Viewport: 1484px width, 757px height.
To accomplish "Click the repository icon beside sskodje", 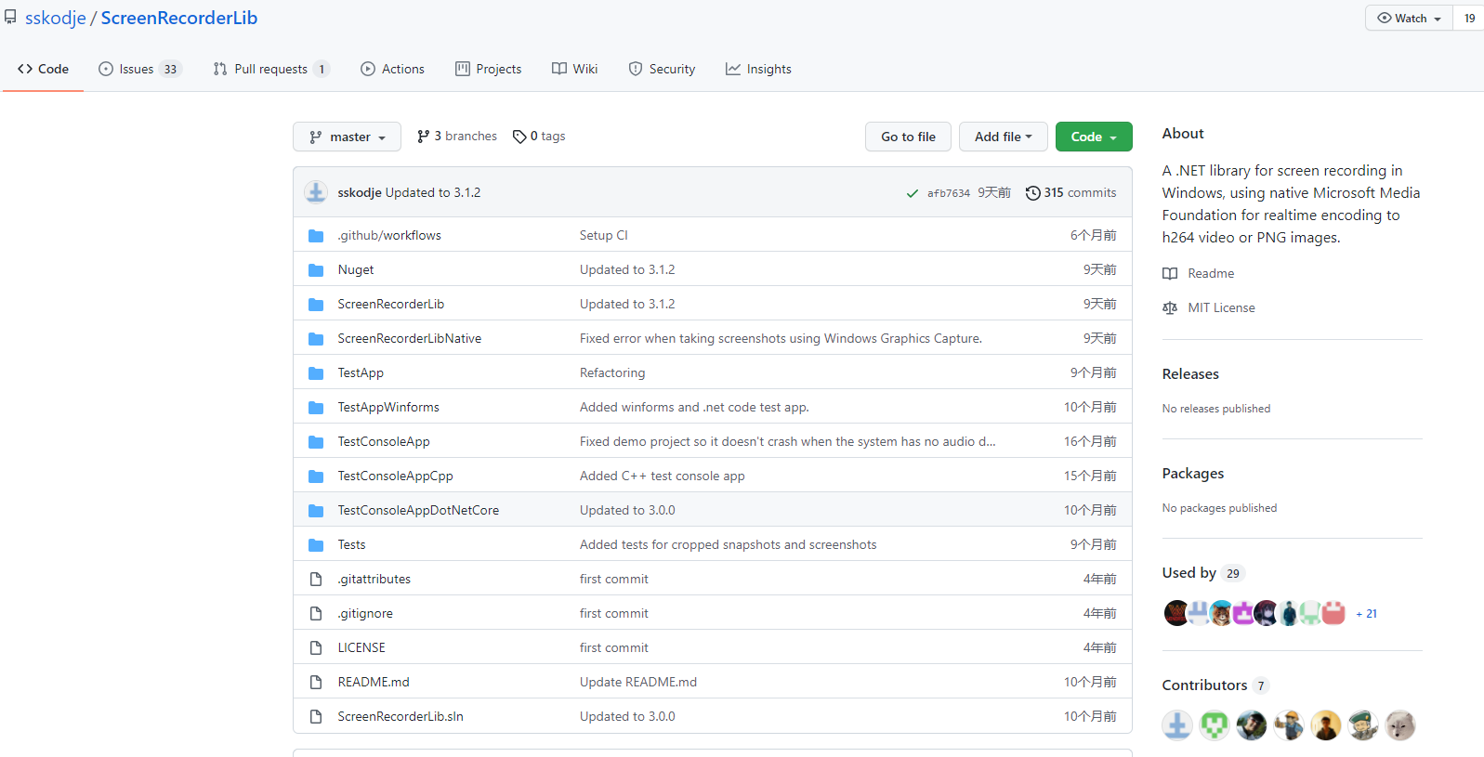I will pyautogui.click(x=10, y=17).
